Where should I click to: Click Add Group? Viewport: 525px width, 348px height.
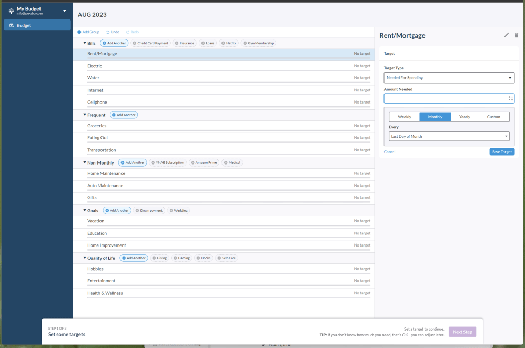pyautogui.click(x=88, y=32)
